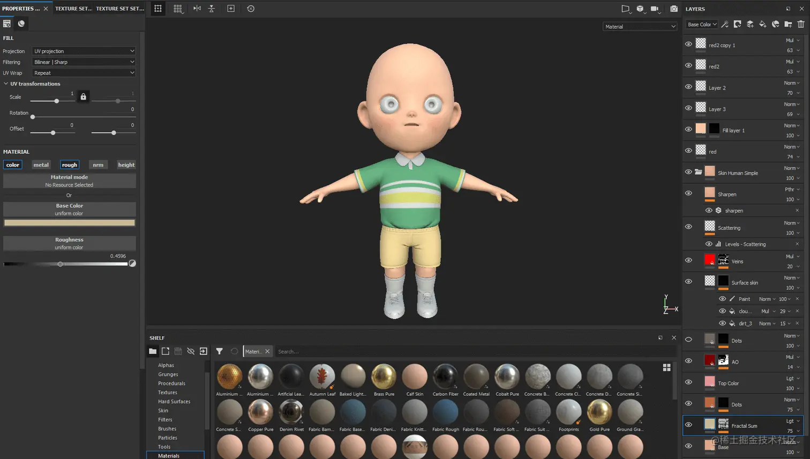This screenshot has width=810, height=459.
Task: Click the screenshot camera icon
Action: 674,9
